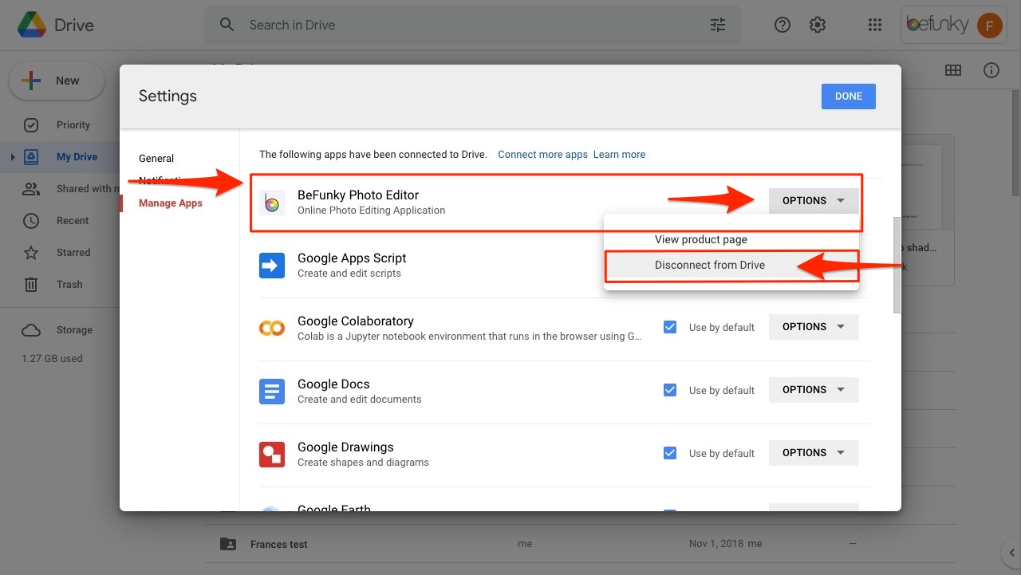This screenshot has width=1021, height=575.
Task: Click the New button
Action: pyautogui.click(x=57, y=81)
